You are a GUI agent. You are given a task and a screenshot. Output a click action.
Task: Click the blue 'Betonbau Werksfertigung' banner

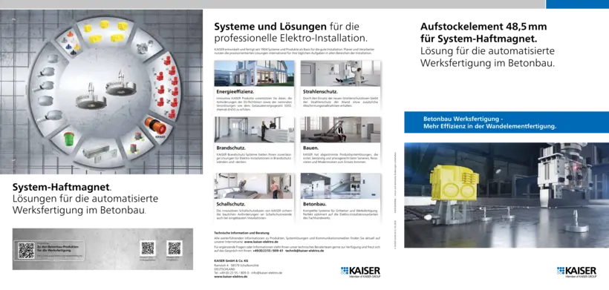click(507, 122)
